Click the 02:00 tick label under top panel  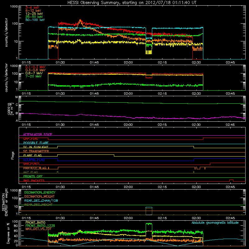tap(128, 63)
